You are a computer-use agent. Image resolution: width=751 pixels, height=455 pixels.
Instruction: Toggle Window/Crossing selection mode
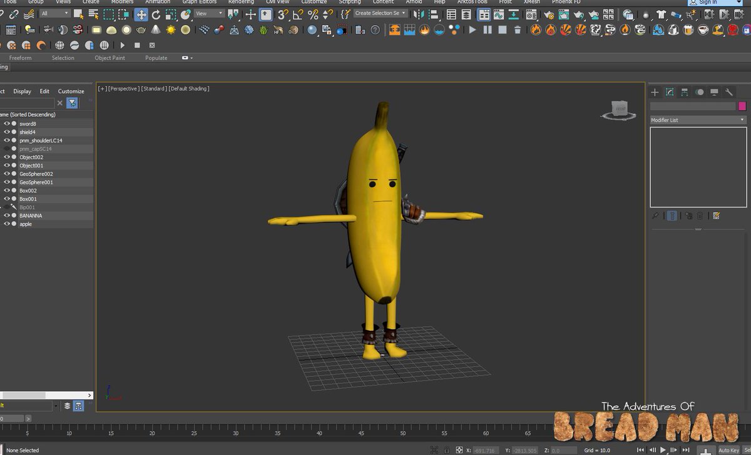[124, 14]
